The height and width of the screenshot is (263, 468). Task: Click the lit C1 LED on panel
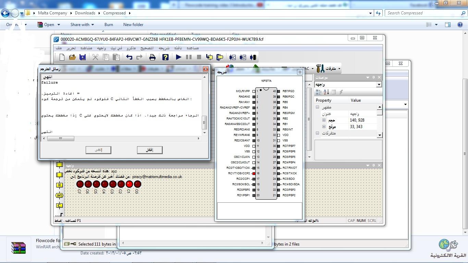click(129, 184)
